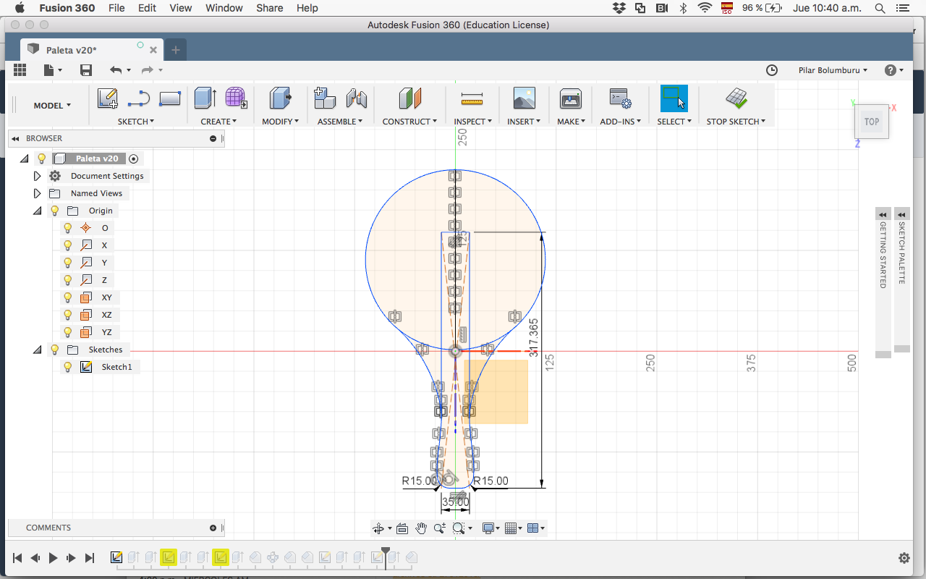This screenshot has width=926, height=579.
Task: Toggle visibility bulb of origin point O
Action: coord(67,228)
